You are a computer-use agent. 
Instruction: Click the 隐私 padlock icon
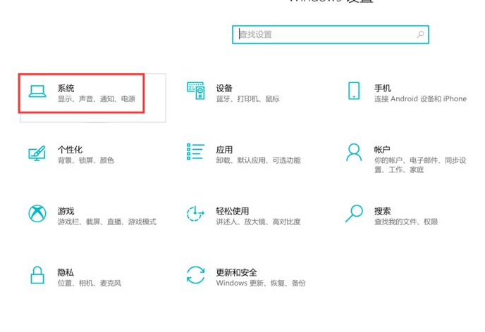[37, 275]
